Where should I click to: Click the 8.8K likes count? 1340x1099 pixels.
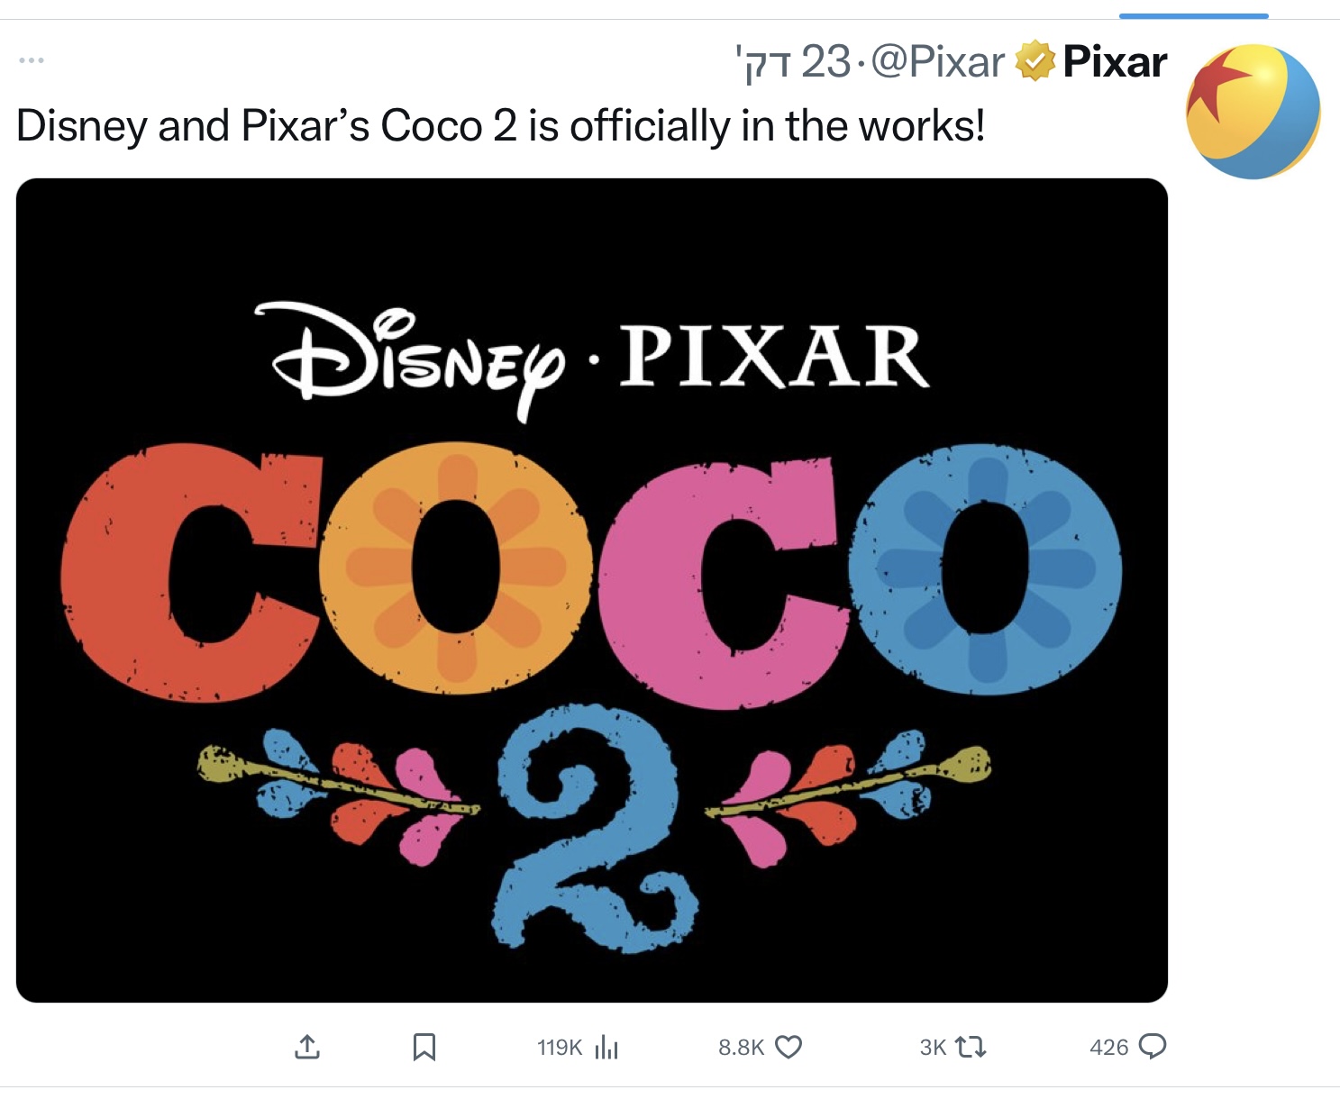click(x=741, y=1047)
